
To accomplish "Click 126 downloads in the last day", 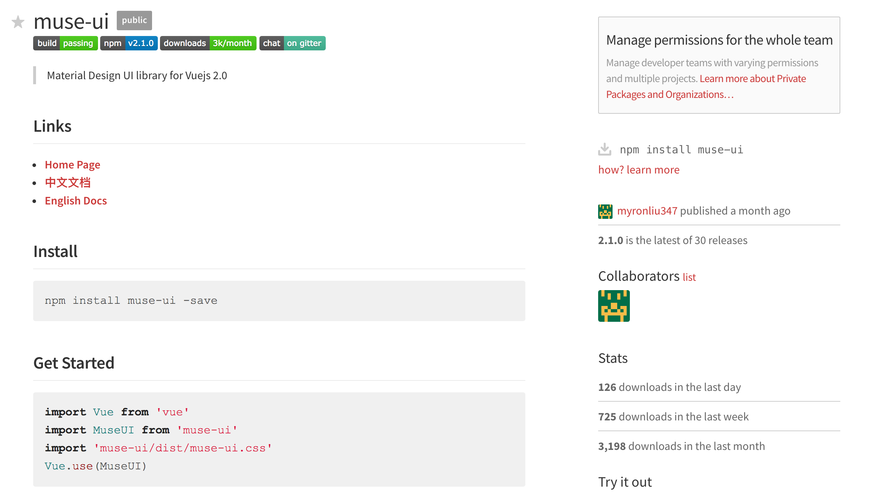I will tap(669, 387).
